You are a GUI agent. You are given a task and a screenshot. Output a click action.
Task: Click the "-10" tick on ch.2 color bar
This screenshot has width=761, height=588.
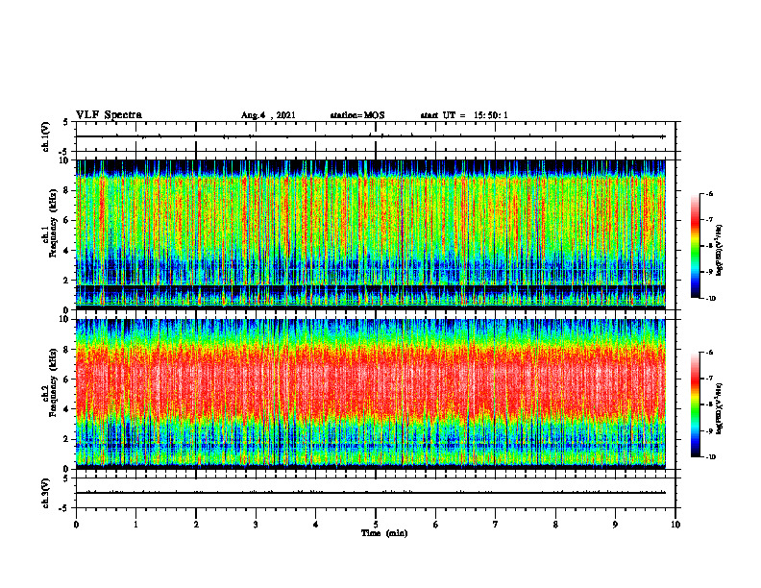click(x=710, y=457)
